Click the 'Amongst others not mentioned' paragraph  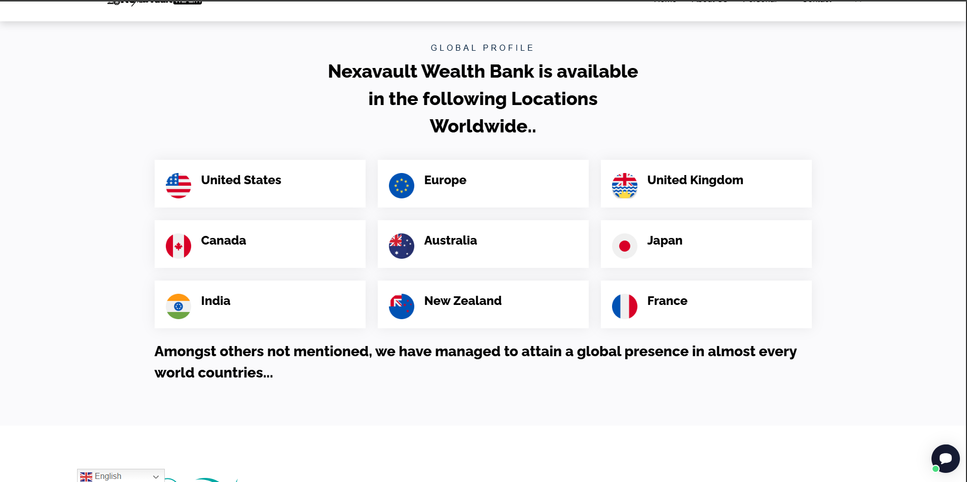[x=476, y=362]
